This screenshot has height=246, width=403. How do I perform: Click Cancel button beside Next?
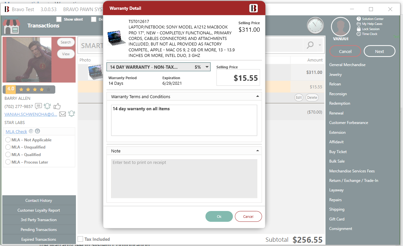tap(345, 51)
